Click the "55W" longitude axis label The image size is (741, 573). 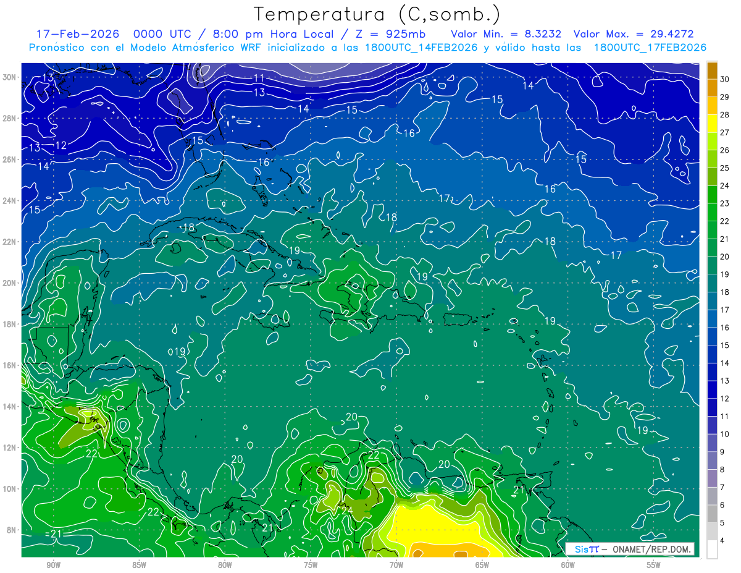pos(654,566)
